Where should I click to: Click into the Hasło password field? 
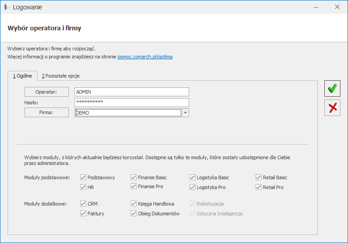pos(132,102)
